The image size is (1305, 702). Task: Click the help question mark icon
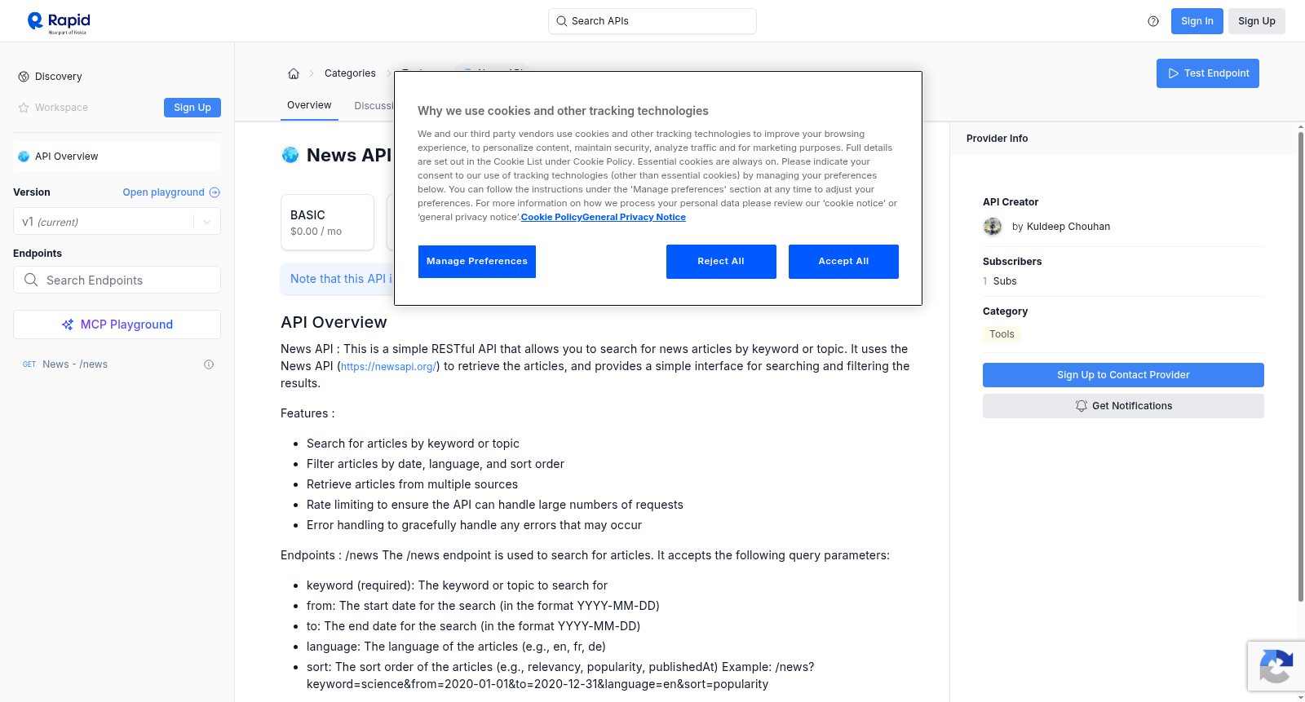[x=1153, y=21]
